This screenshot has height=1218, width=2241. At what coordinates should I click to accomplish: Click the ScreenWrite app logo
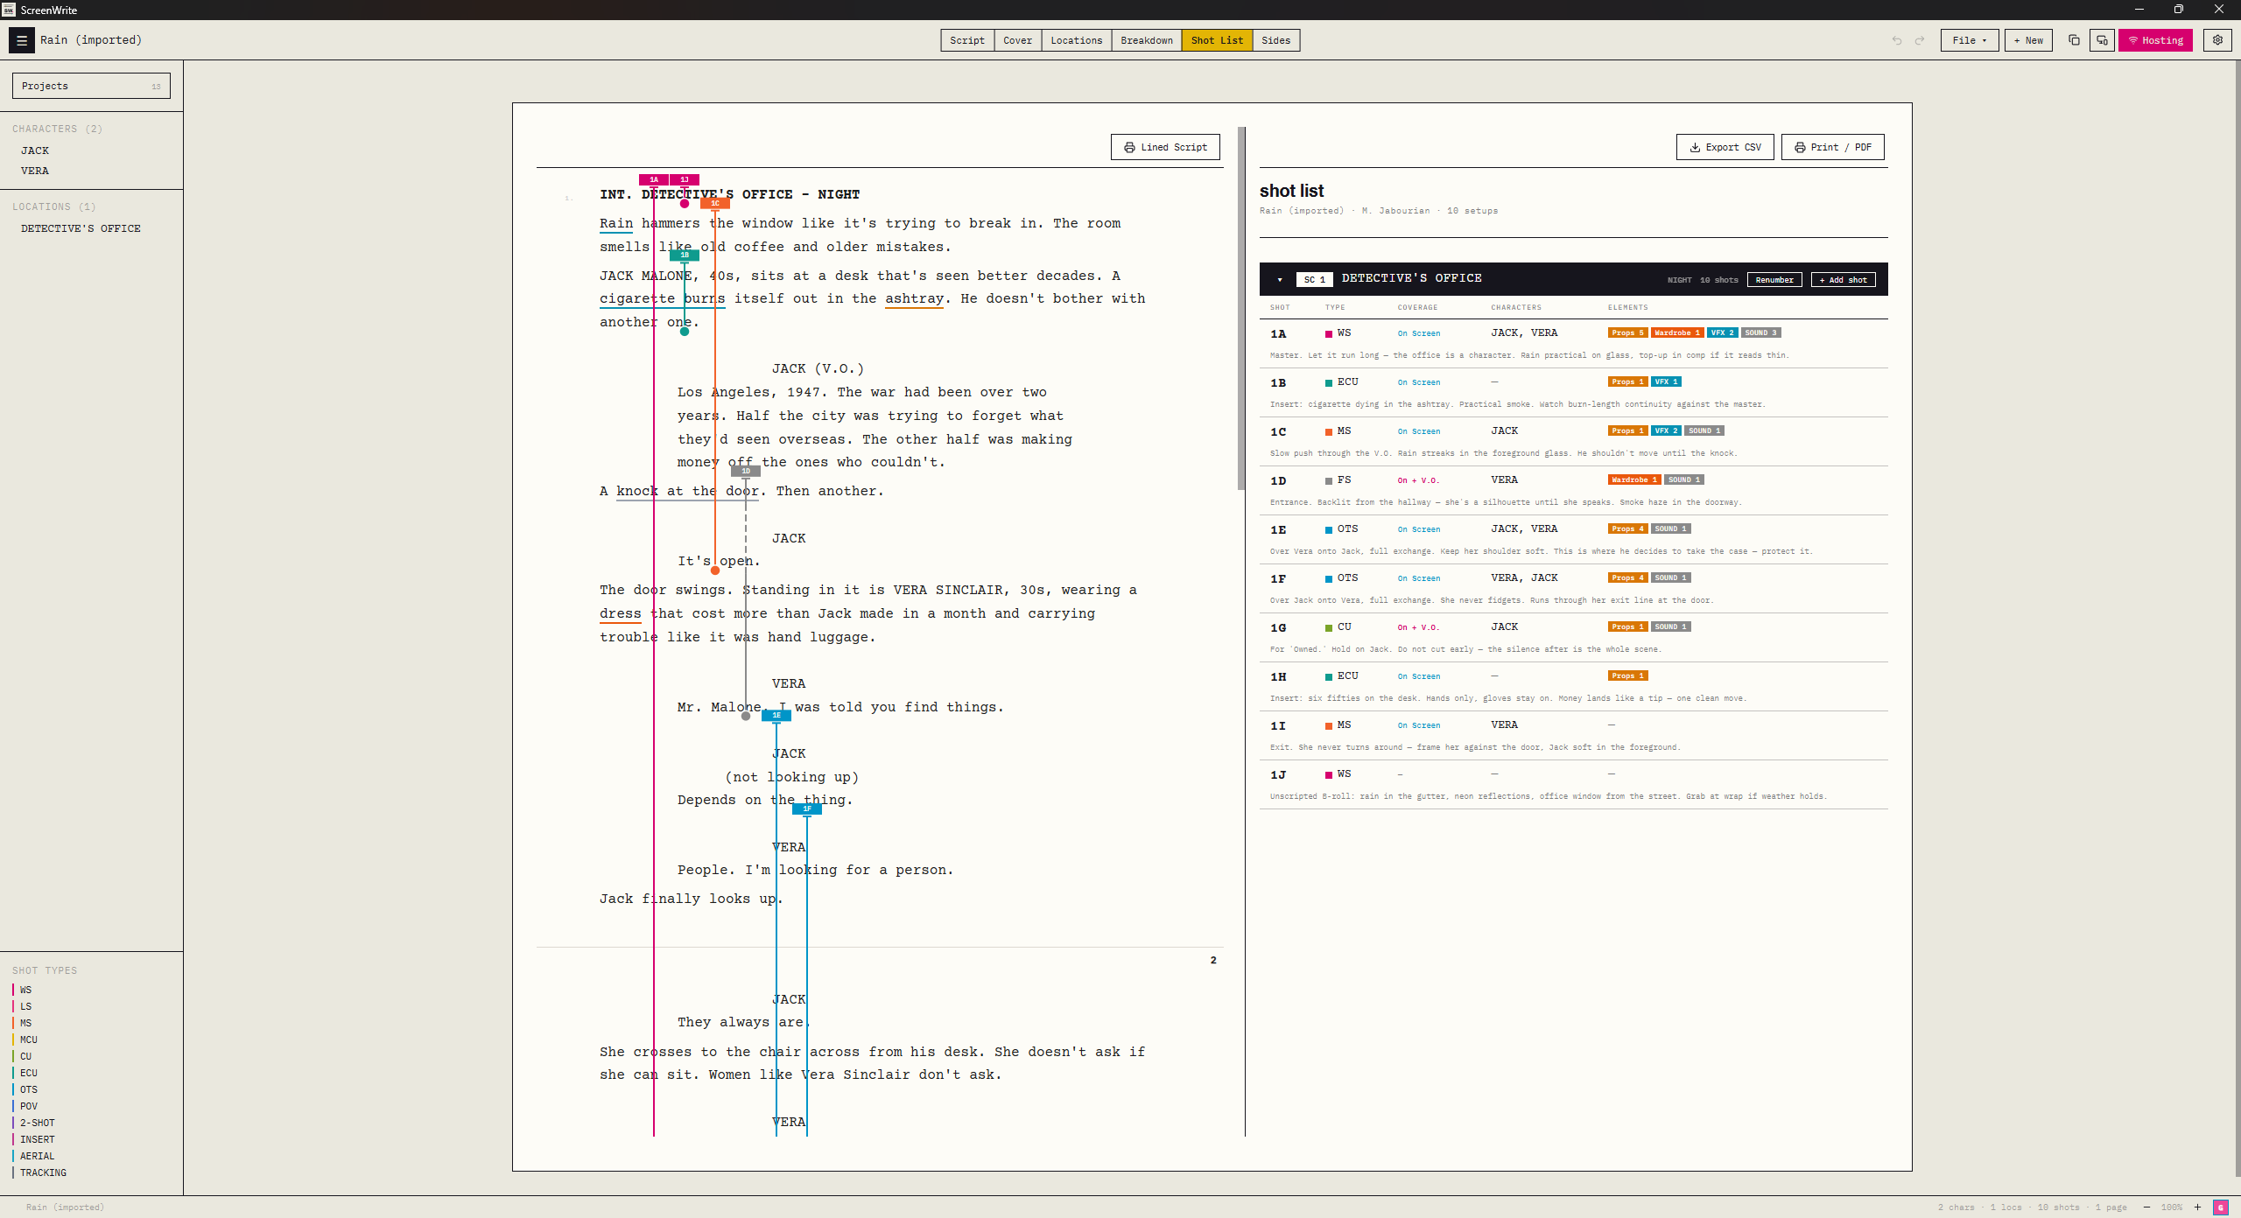[9, 10]
